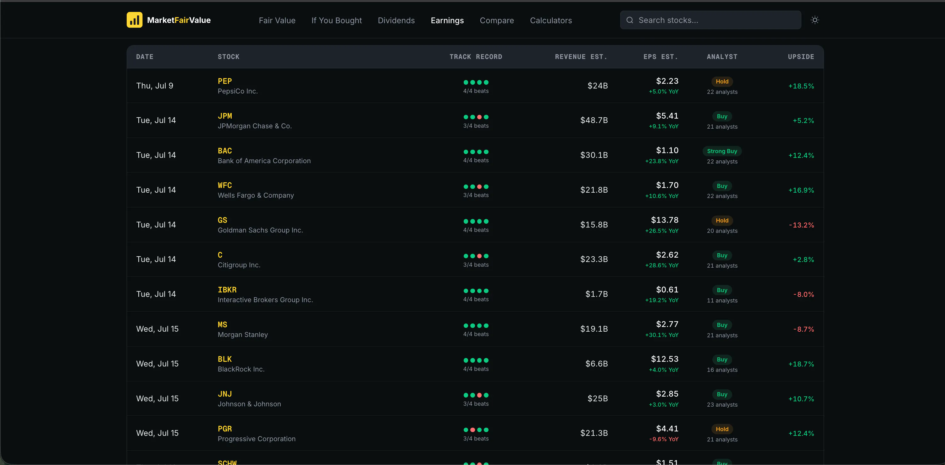Click the -9.6% YoY value for Progressive
Viewport: 945px width, 465px height.
tap(664, 439)
